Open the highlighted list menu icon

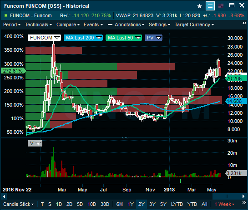(x=210, y=6)
